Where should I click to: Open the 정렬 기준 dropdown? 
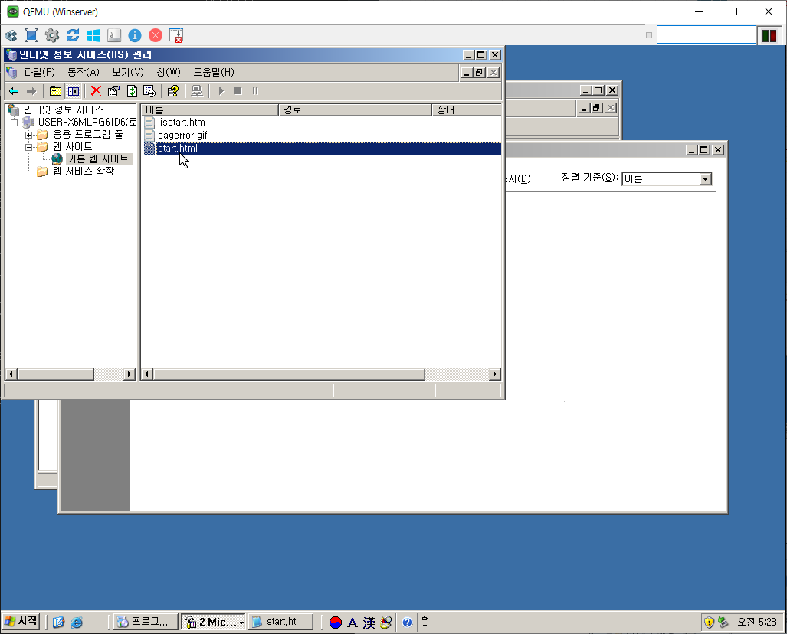(706, 179)
